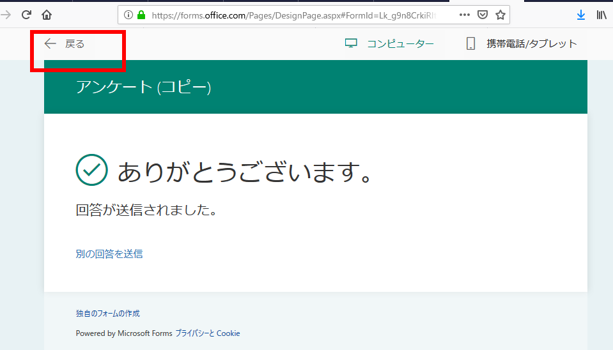Open the downloads arrow icon
Screen dimensions: 613x350
tap(581, 15)
